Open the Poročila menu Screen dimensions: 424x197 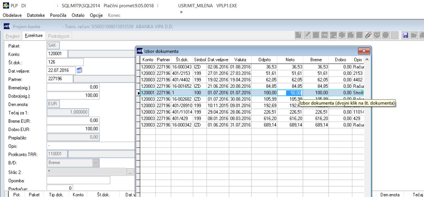pos(59,15)
